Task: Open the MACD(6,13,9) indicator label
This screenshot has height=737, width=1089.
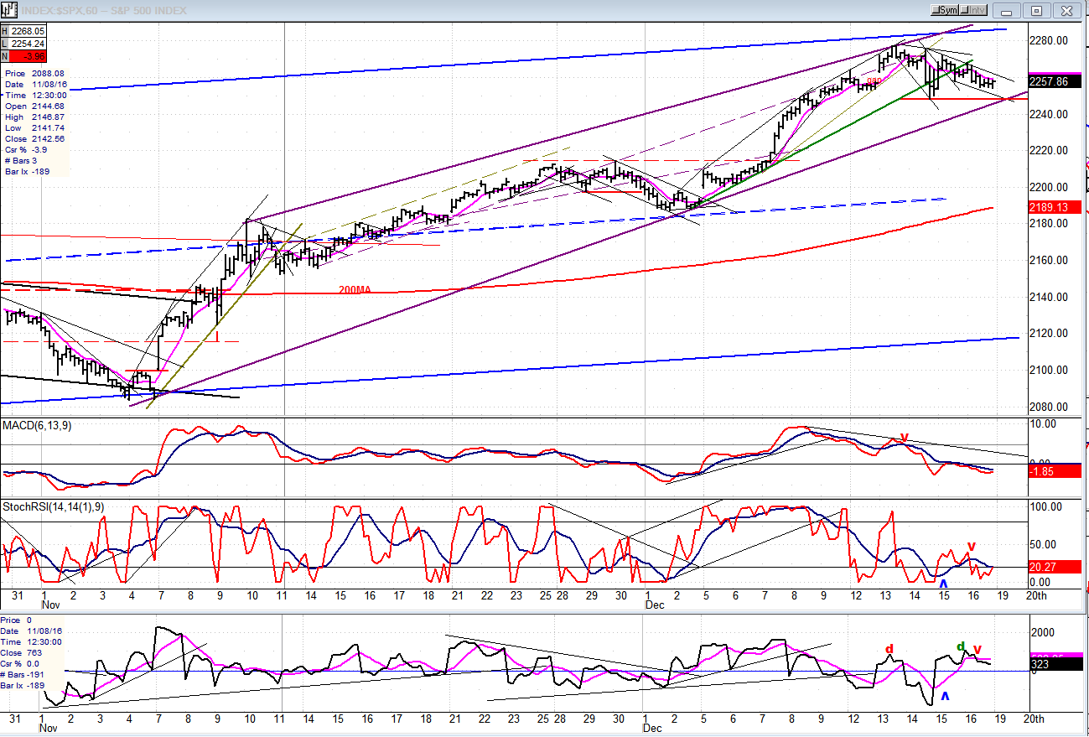Action: click(37, 426)
